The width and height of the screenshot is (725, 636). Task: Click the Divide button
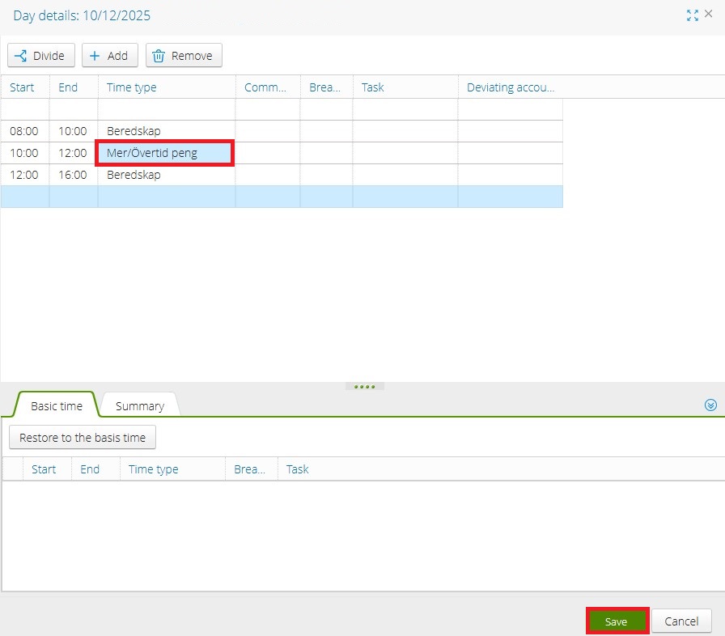41,56
